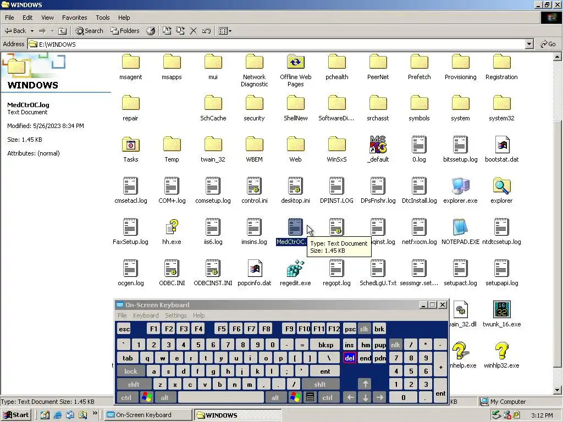The image size is (563, 422).
Task: Open the regedit.exe file icon
Action: click(x=295, y=268)
